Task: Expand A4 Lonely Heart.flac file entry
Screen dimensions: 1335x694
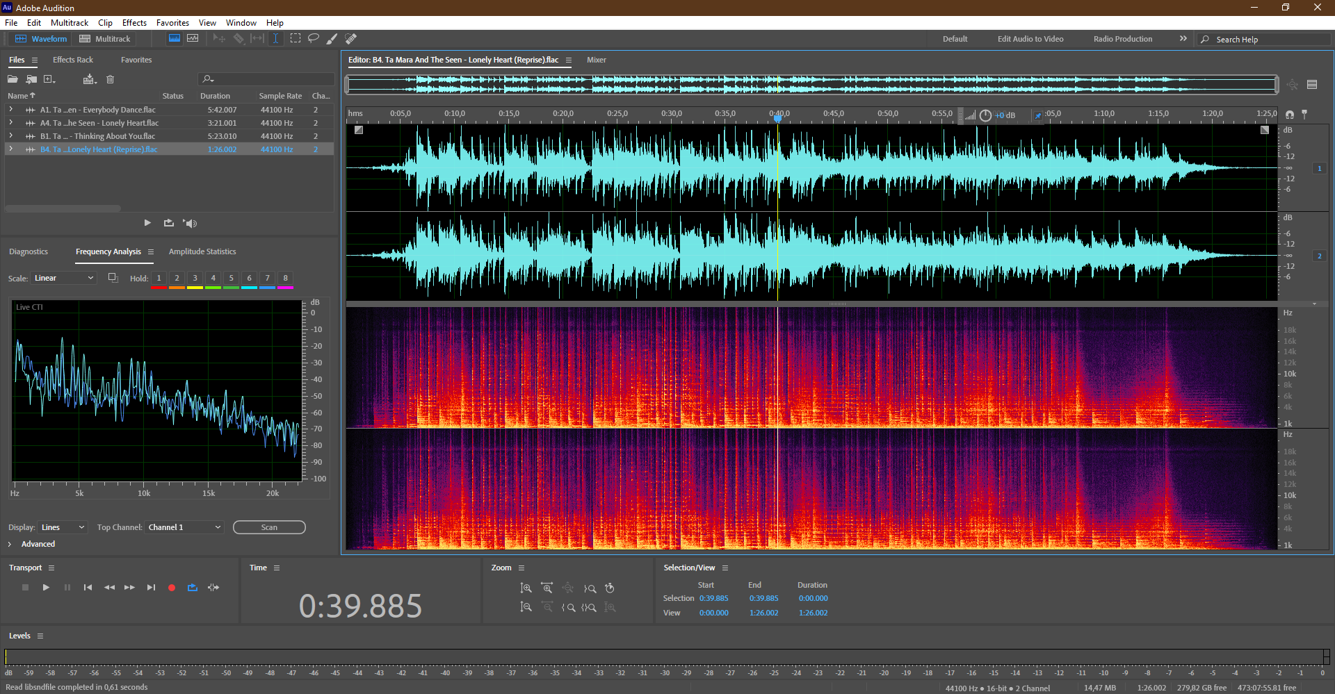Action: (10, 122)
